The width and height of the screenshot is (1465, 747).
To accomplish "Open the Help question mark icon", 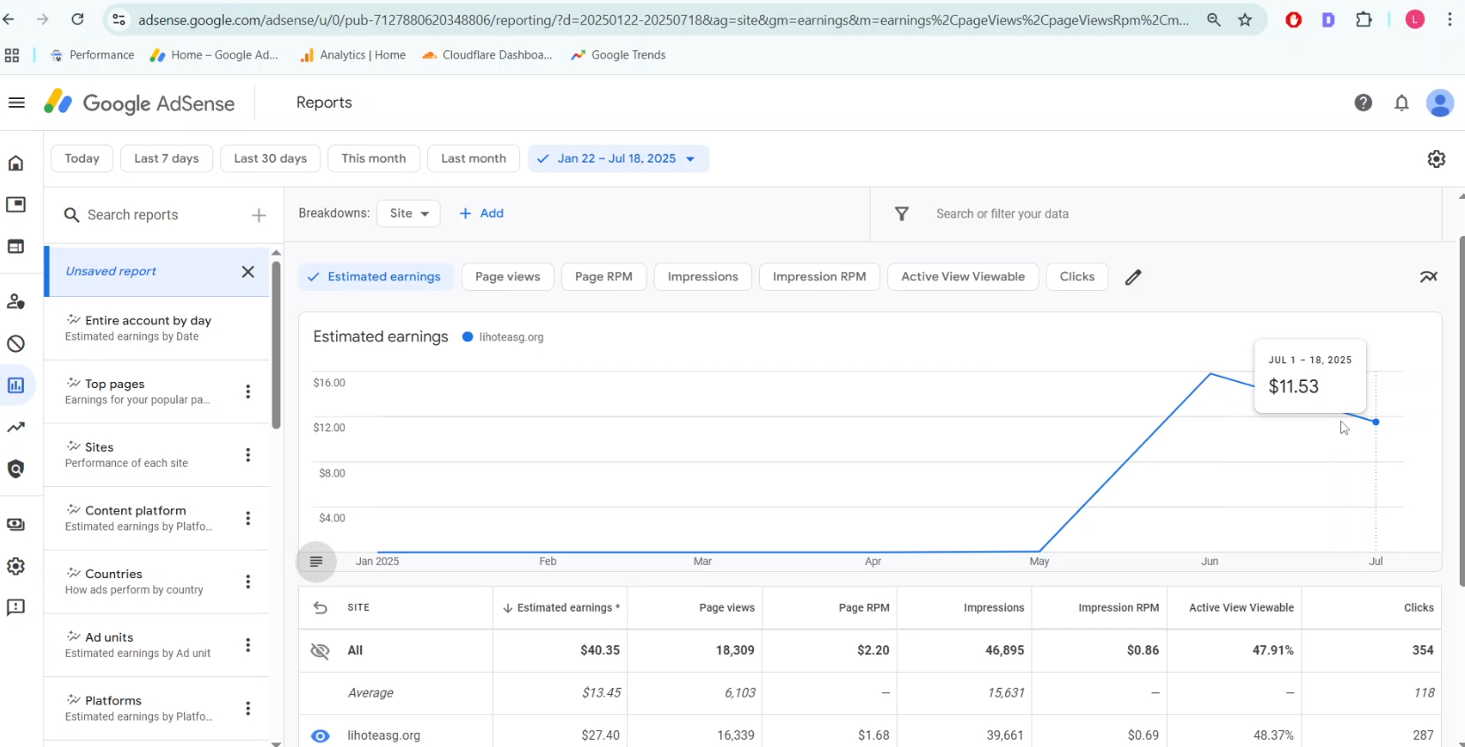I will pyautogui.click(x=1363, y=103).
